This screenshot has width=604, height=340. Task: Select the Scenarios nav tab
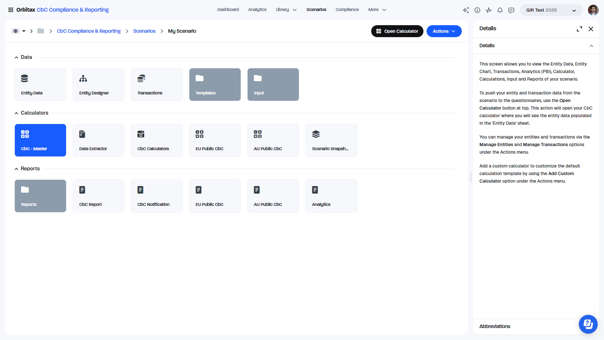coord(316,10)
